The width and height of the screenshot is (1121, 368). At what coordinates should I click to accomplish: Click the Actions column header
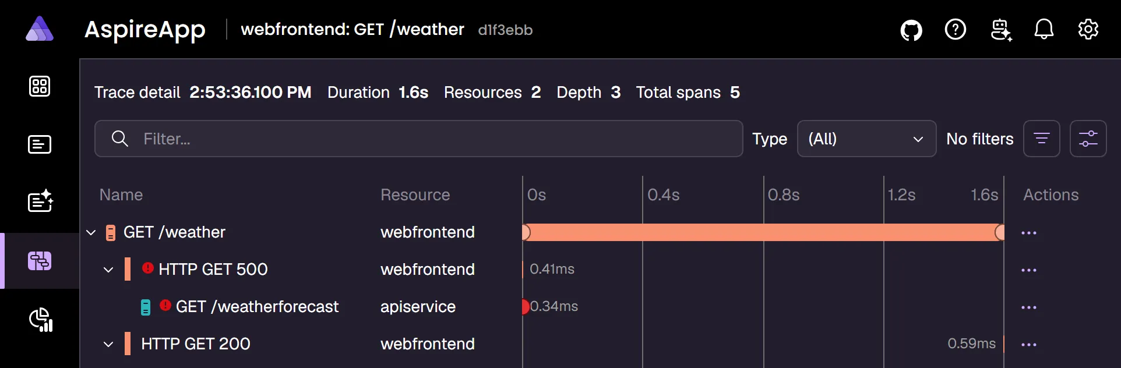[1051, 194]
